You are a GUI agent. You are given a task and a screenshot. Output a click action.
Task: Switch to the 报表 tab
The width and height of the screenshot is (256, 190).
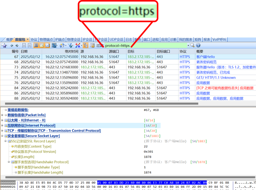(207, 39)
